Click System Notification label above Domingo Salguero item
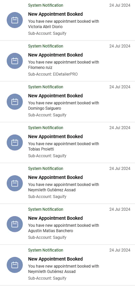 pos(46,87)
